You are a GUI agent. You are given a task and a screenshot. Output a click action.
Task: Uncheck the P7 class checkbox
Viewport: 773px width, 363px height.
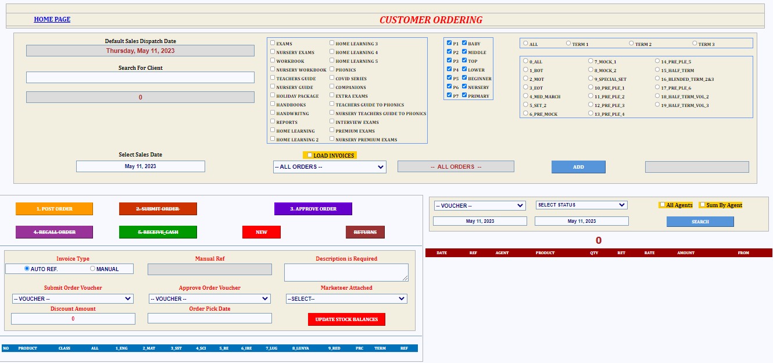click(x=449, y=95)
